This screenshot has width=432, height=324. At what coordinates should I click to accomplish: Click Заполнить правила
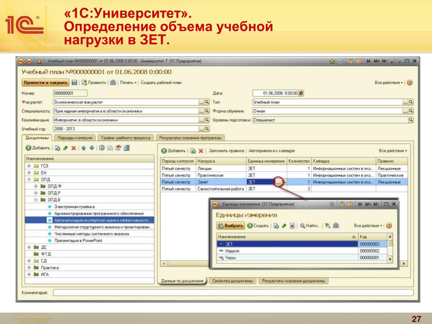(227, 151)
